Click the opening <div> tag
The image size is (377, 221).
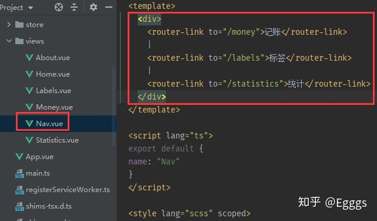(149, 19)
